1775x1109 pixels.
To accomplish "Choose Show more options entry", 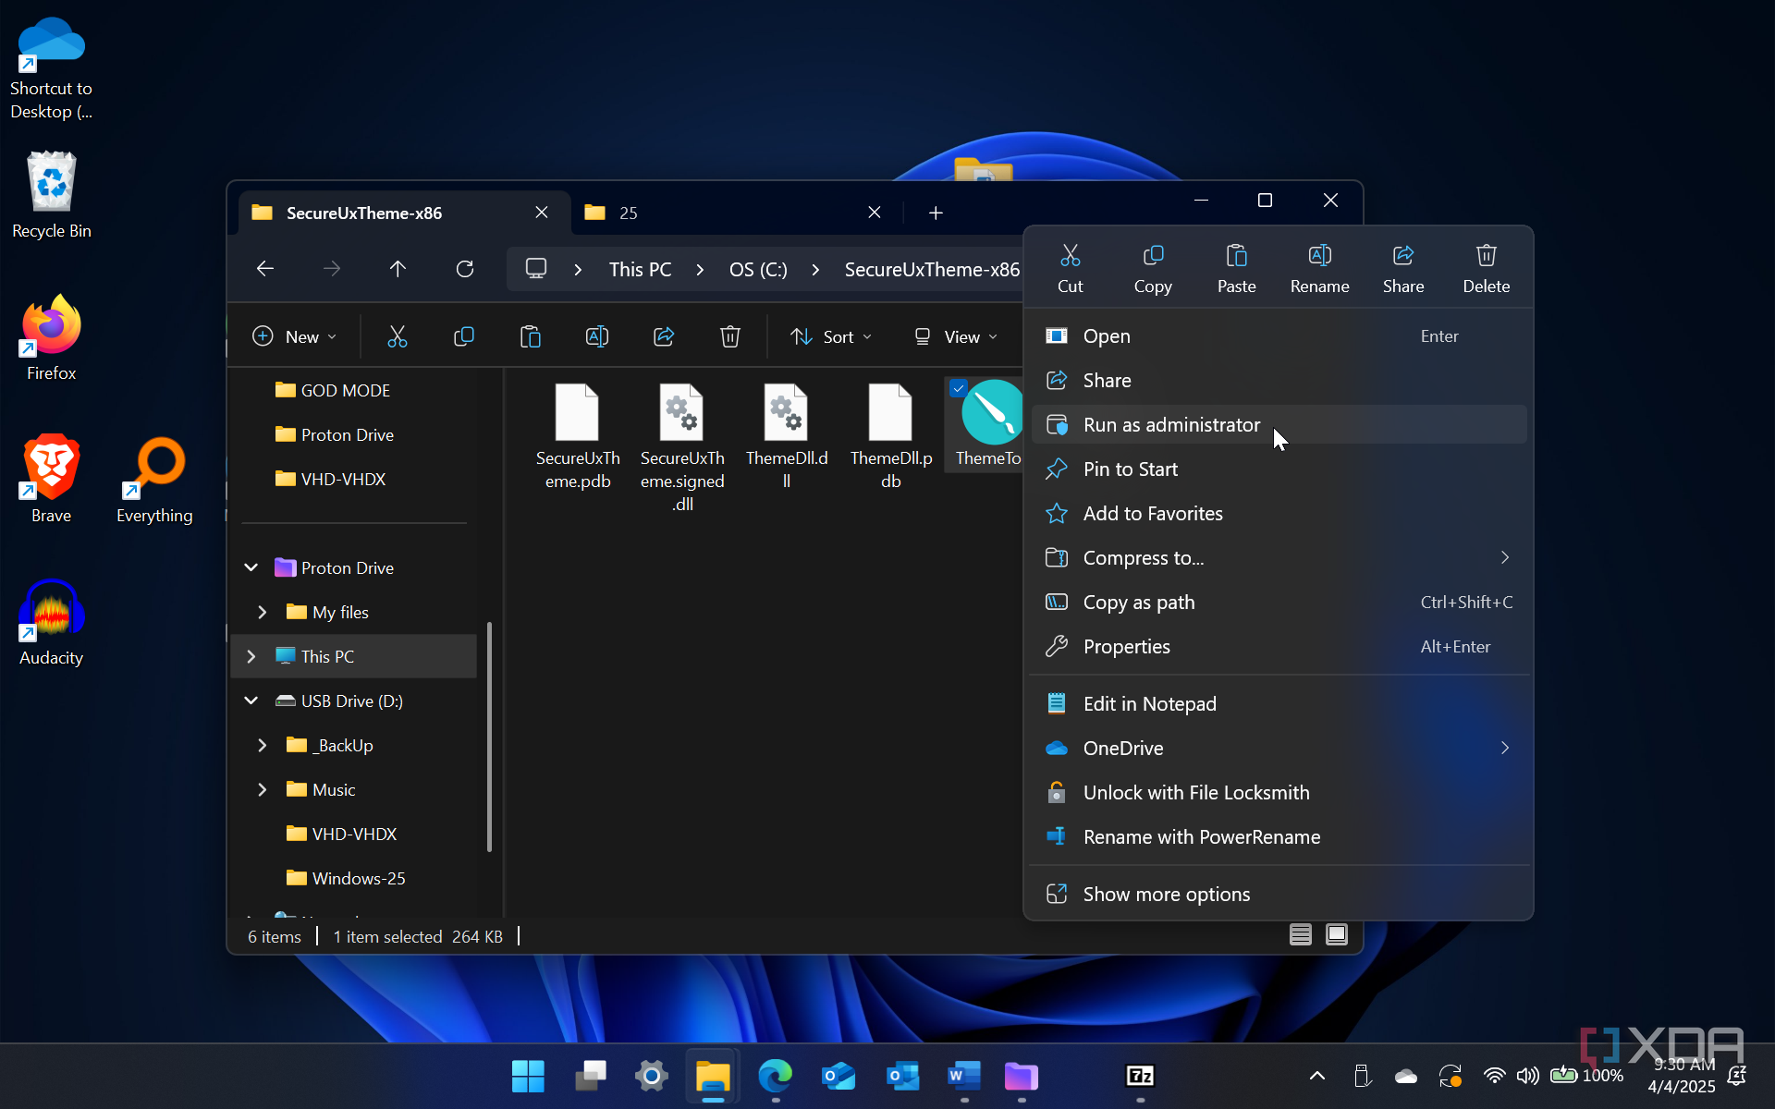I will tap(1166, 895).
